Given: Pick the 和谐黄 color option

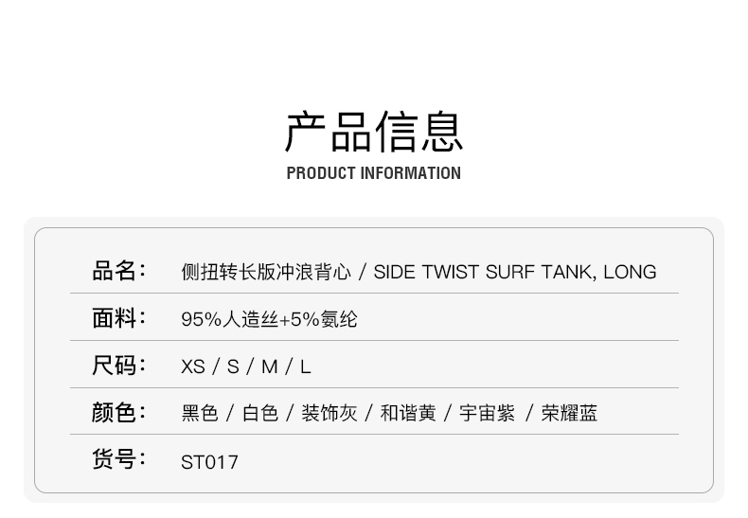Looking at the screenshot, I should pos(408,414).
